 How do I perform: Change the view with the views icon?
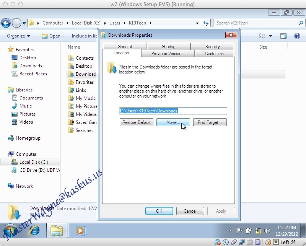(x=262, y=36)
